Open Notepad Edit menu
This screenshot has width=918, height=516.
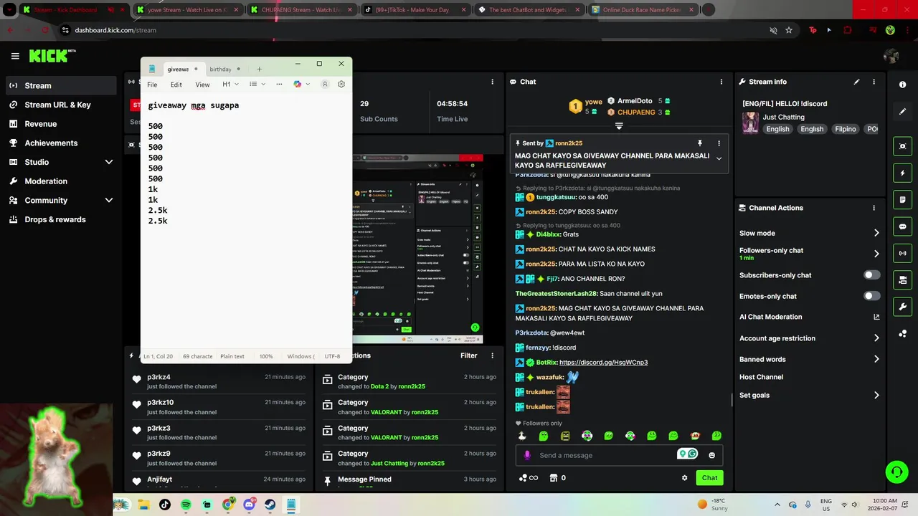click(176, 85)
